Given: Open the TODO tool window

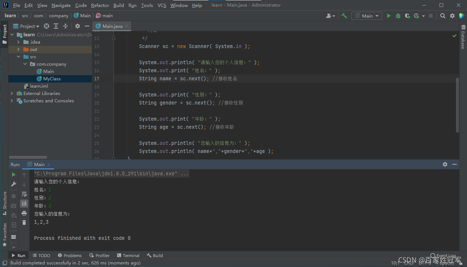Looking at the screenshot, I should 41,256.
